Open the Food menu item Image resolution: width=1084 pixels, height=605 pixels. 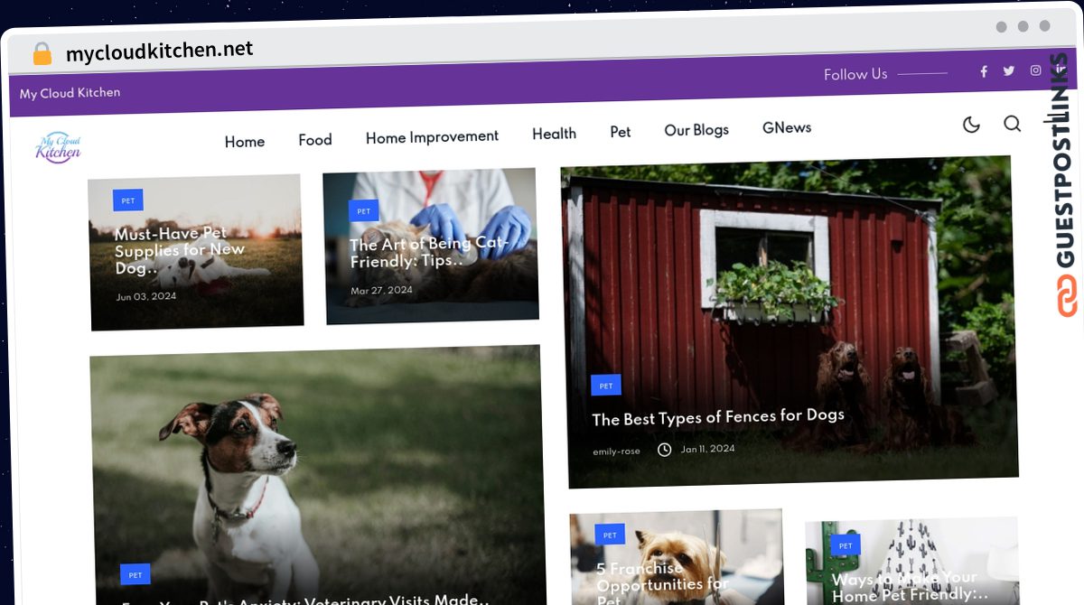point(315,140)
